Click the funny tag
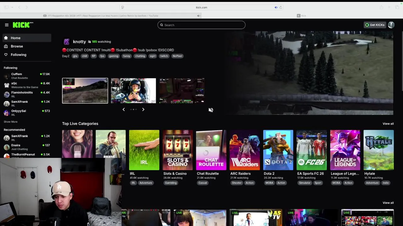Viewport: 403px width, 226px height. (x=127, y=56)
